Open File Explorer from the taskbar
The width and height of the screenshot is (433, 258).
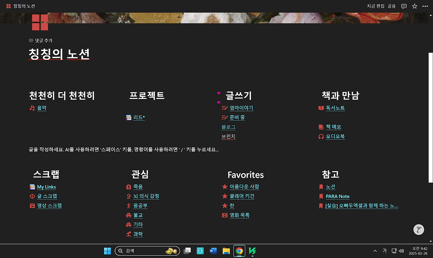coord(226,251)
